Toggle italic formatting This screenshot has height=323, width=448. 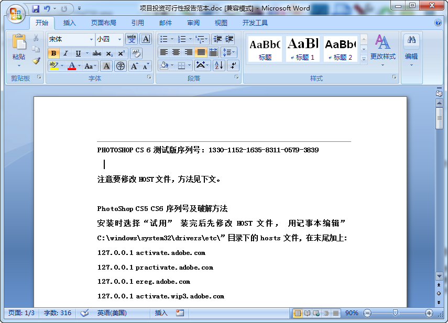(65, 53)
